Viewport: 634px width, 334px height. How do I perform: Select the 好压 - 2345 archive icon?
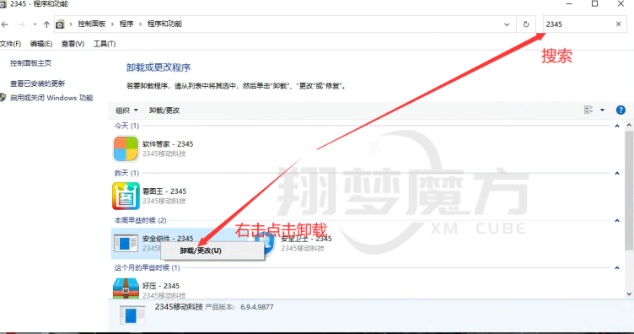[126, 288]
